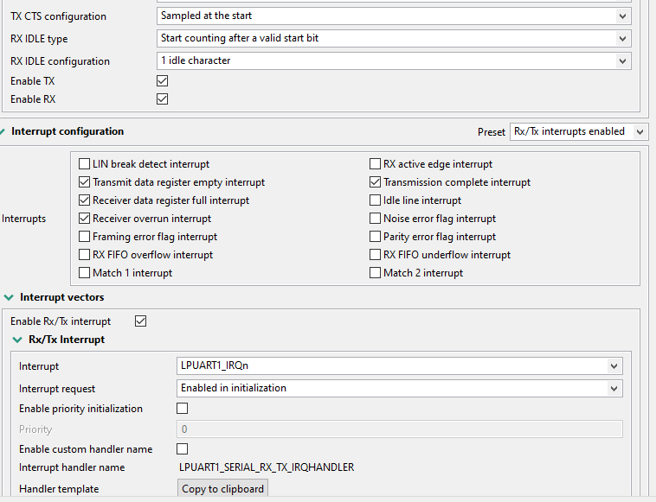The height and width of the screenshot is (502, 656).
Task: Disable Receiver overrun interrupt checkbox
Action: 85,219
